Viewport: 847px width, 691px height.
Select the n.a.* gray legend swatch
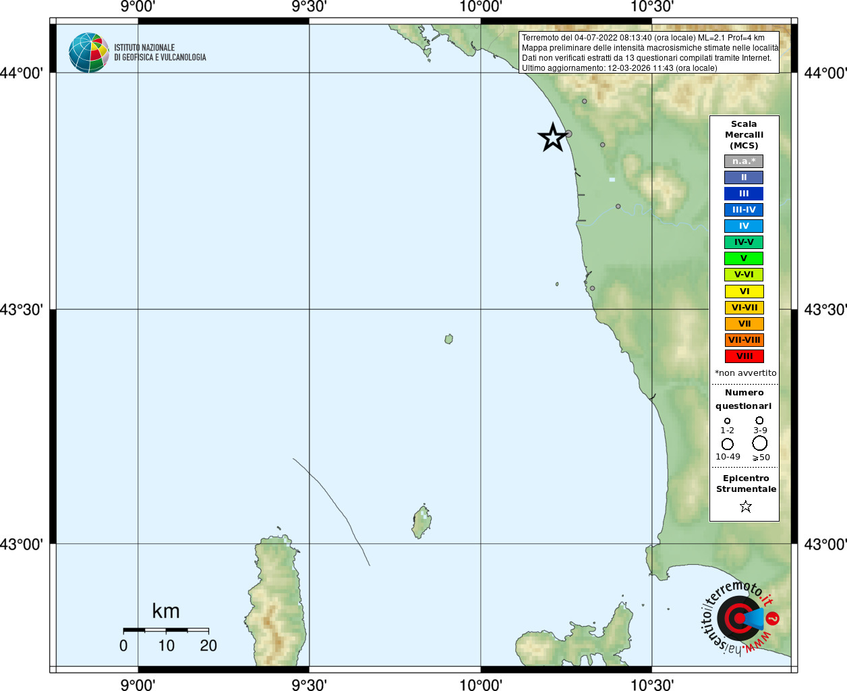pyautogui.click(x=744, y=161)
